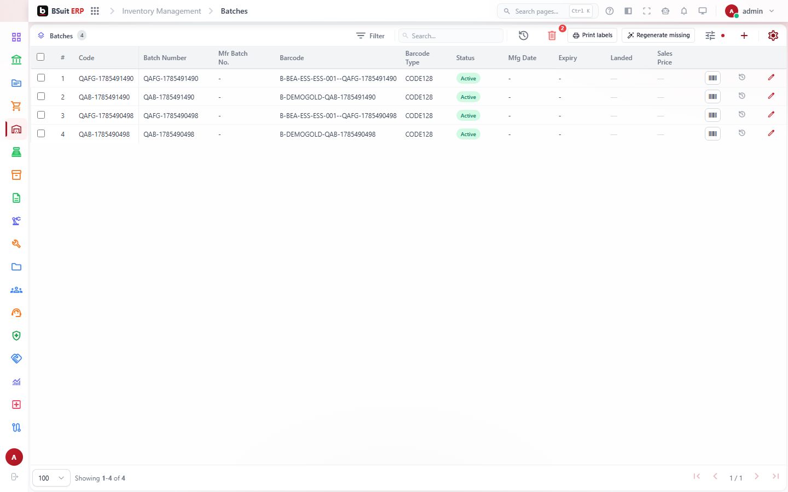Open the headset support sidebar icon

coord(16,313)
